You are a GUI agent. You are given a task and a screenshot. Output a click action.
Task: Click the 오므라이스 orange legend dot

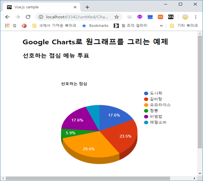146,105
